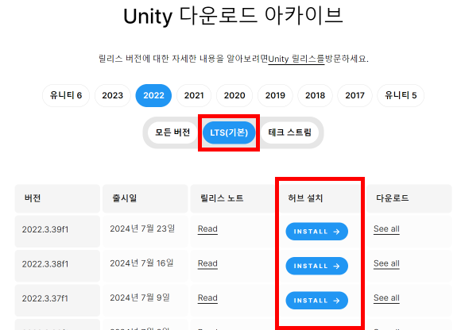The width and height of the screenshot is (461, 330).
Task: Toggle to 모든 버전 release view
Action: [172, 132]
